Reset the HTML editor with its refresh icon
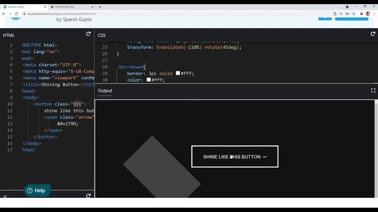The image size is (378, 212). click(89, 34)
